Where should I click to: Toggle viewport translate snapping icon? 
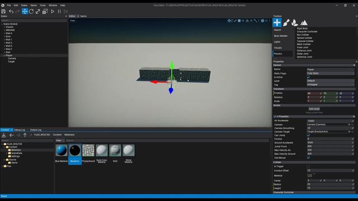[x=229, y=21]
